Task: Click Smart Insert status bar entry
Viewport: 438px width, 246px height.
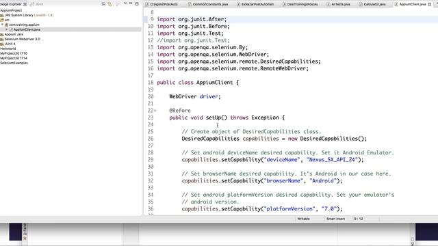Action: [335, 219]
